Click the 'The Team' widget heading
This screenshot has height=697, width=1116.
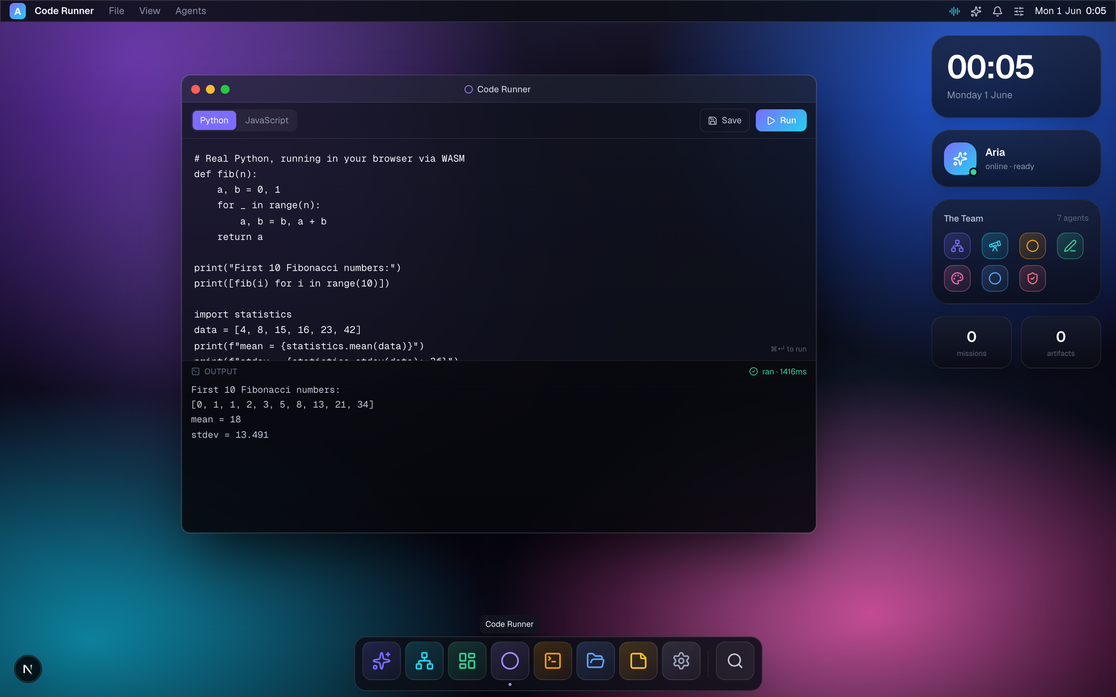[964, 219]
